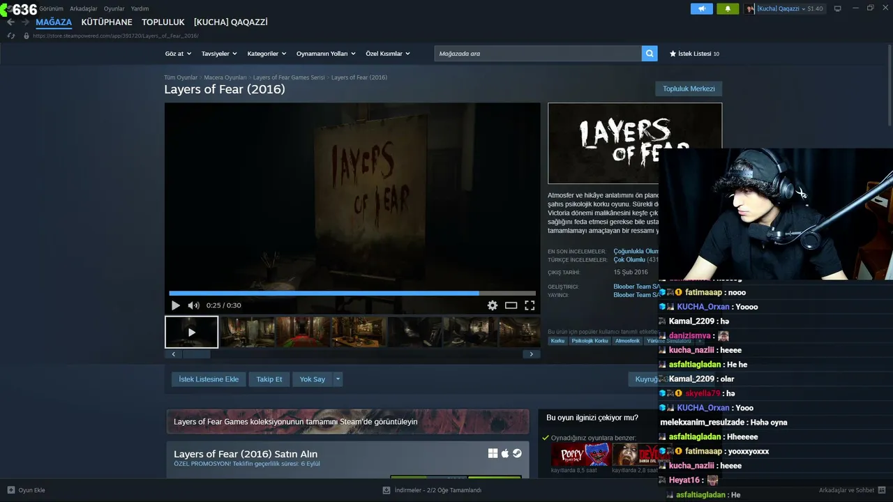Click the Oyun Ekle label
This screenshot has width=893, height=502.
31,490
